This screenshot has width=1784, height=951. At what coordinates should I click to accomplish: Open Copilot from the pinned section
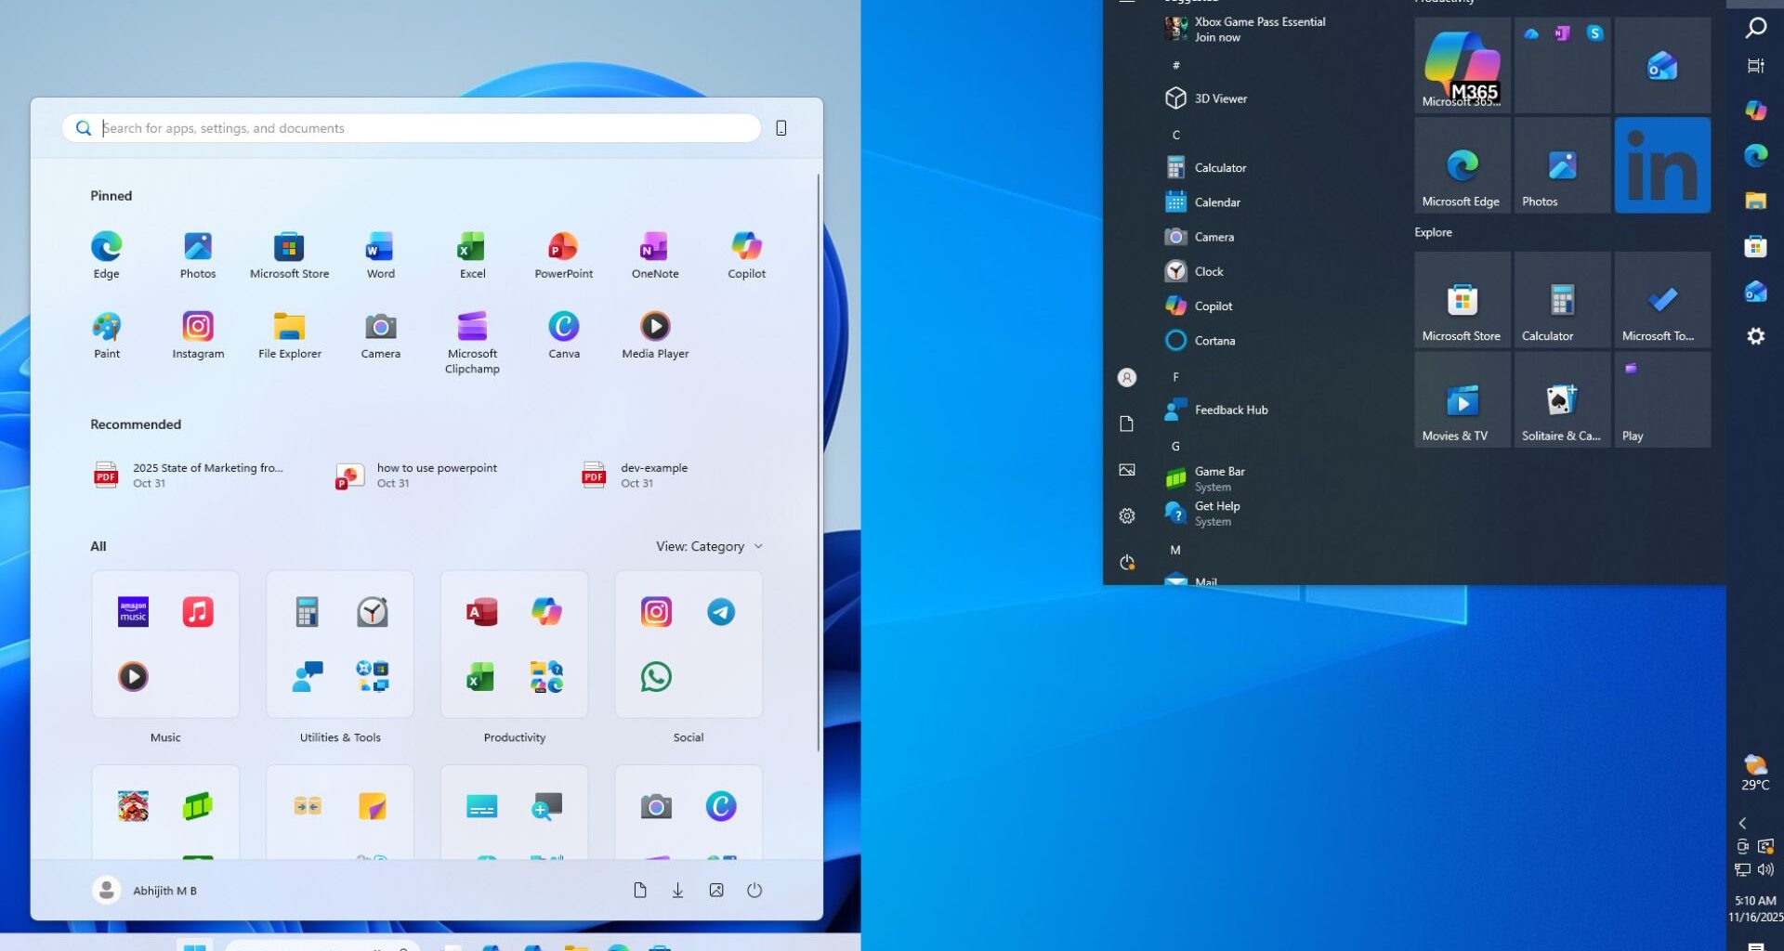tap(745, 251)
